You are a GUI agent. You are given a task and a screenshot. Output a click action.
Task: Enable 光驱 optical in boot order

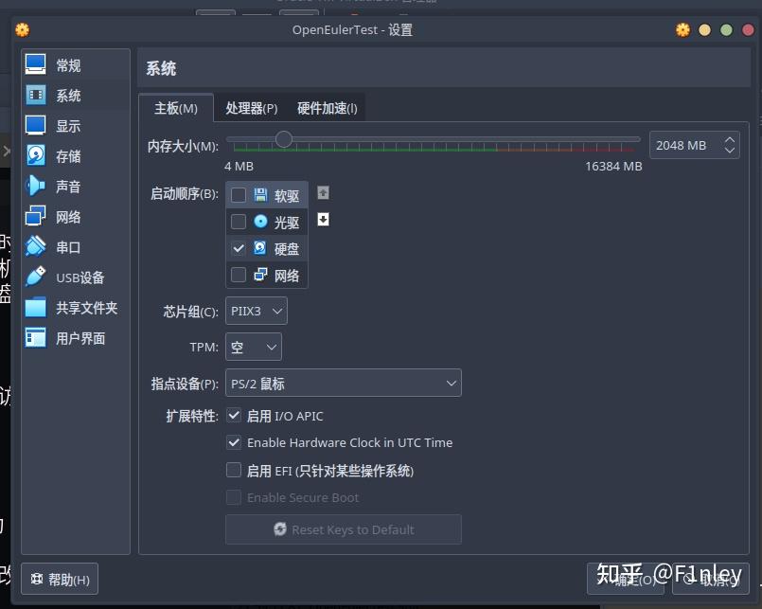tap(239, 222)
